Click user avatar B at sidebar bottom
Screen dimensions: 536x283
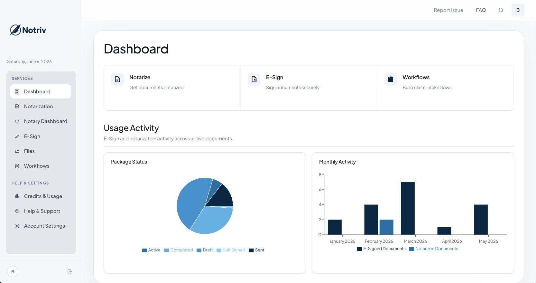click(x=13, y=272)
